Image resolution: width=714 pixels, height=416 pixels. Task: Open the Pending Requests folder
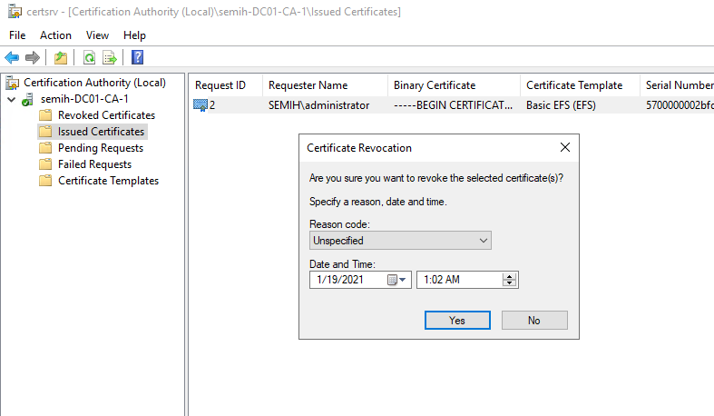100,148
